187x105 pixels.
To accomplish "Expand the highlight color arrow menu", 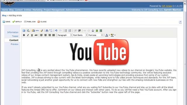I will pos(115,35).
